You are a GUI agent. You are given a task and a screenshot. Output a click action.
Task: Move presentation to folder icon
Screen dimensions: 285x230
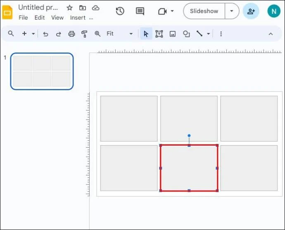(x=83, y=8)
